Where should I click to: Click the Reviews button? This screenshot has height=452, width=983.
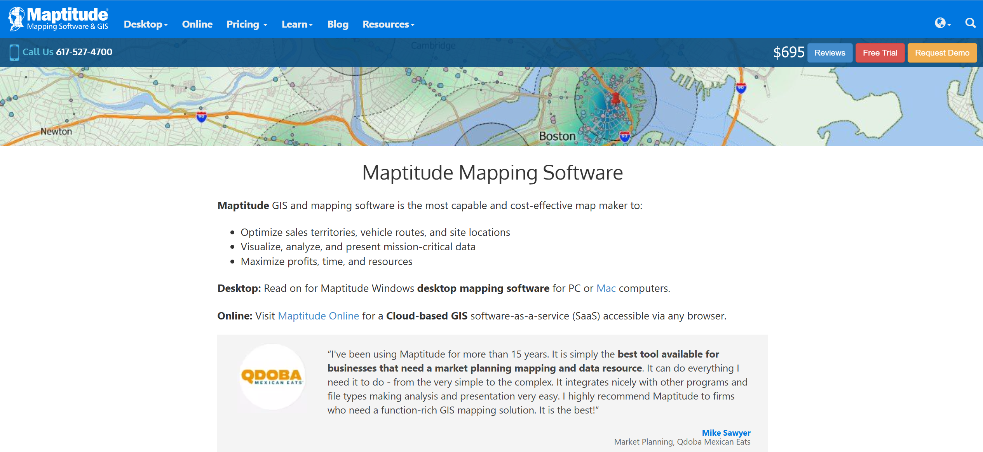(x=830, y=53)
